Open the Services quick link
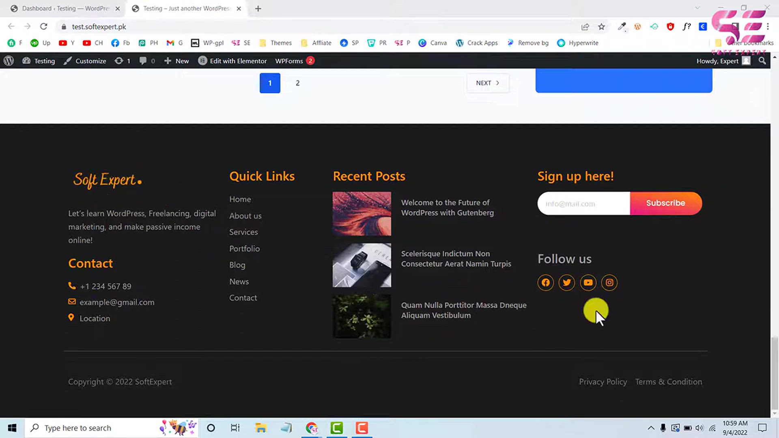Screen dimensions: 779x438 [243, 232]
